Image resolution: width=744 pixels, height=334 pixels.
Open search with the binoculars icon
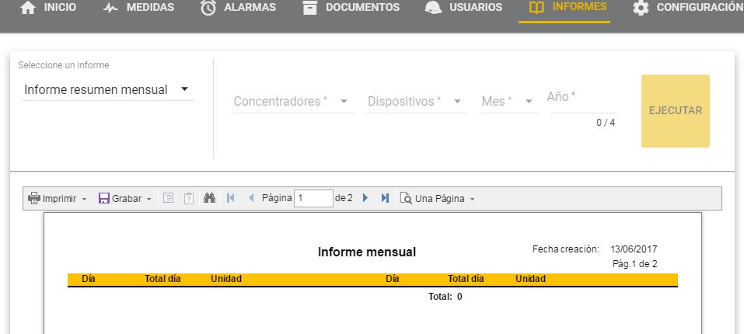tap(209, 198)
